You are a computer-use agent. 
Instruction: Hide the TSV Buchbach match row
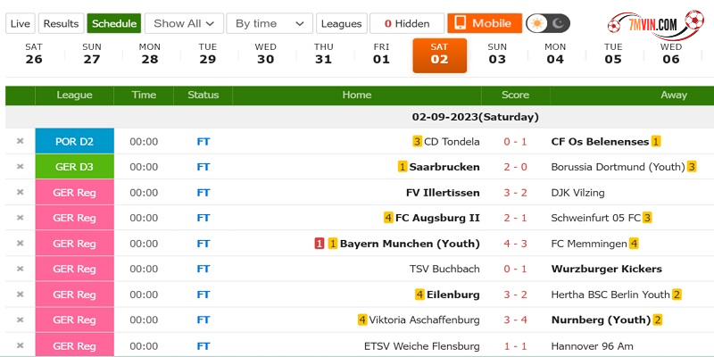pos(20,269)
